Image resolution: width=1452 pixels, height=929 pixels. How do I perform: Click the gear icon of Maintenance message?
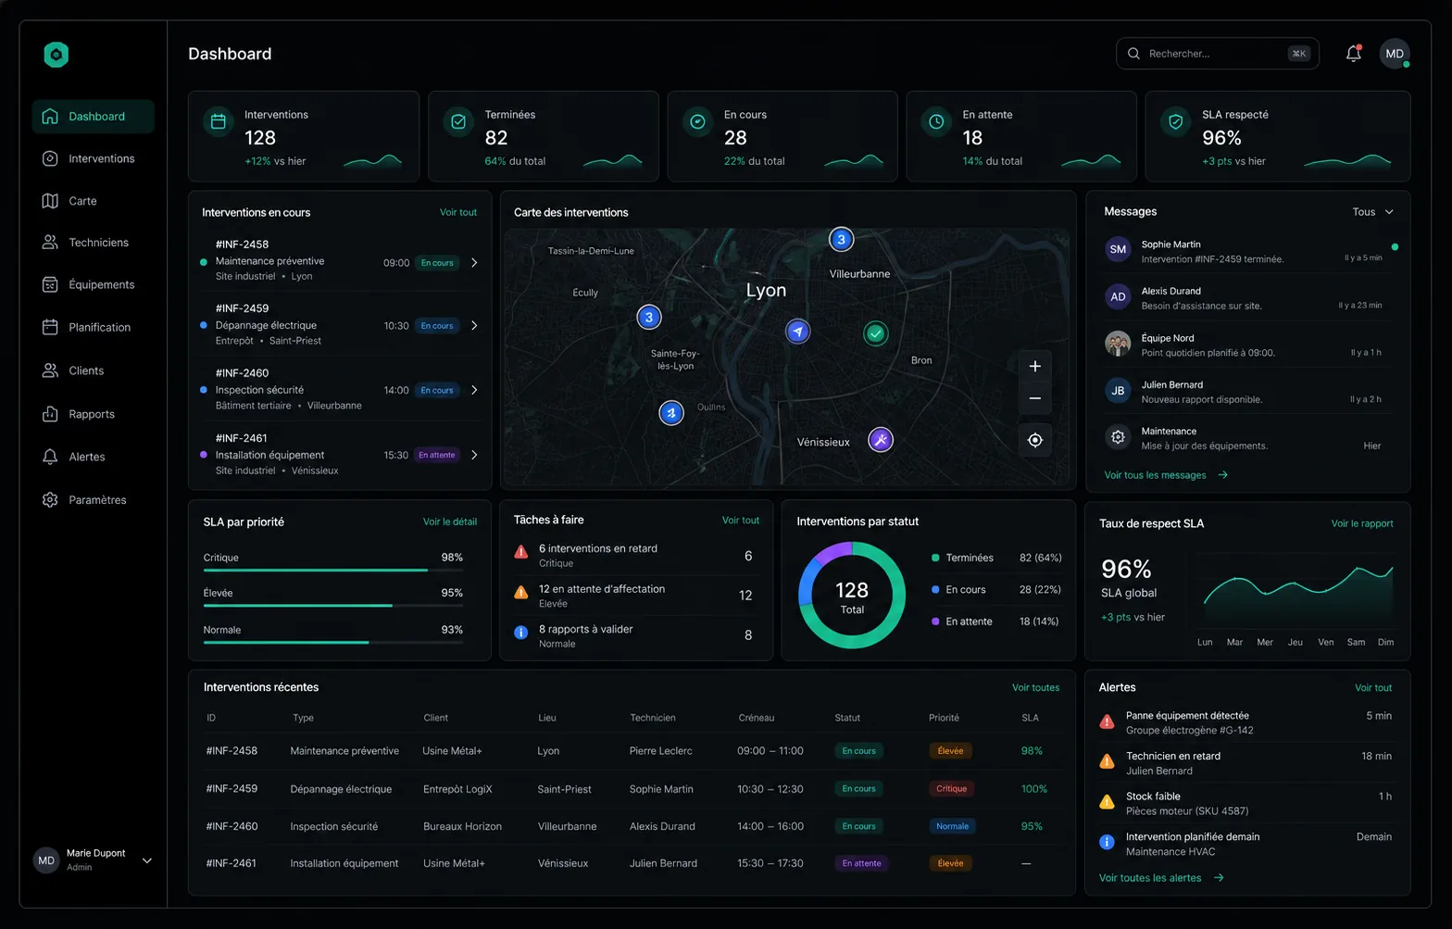point(1118,436)
